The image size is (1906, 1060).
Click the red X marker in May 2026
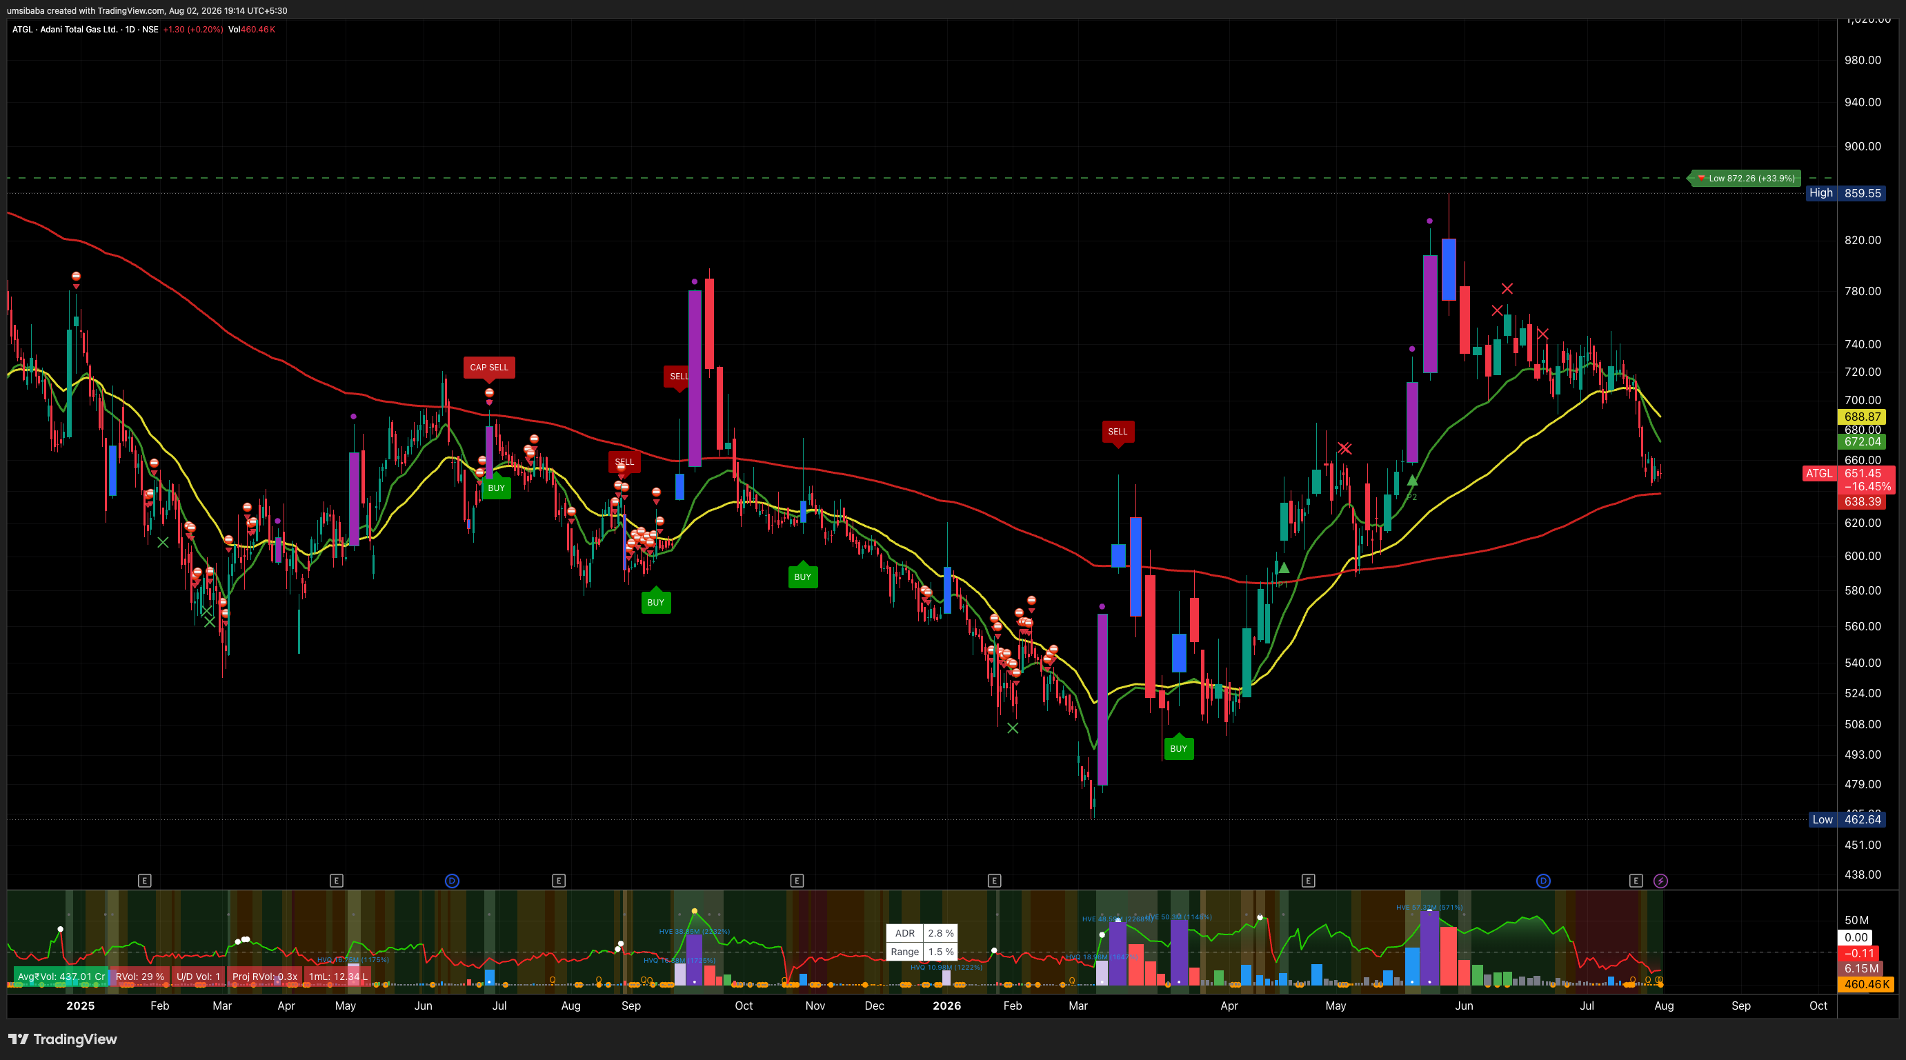pos(1344,448)
